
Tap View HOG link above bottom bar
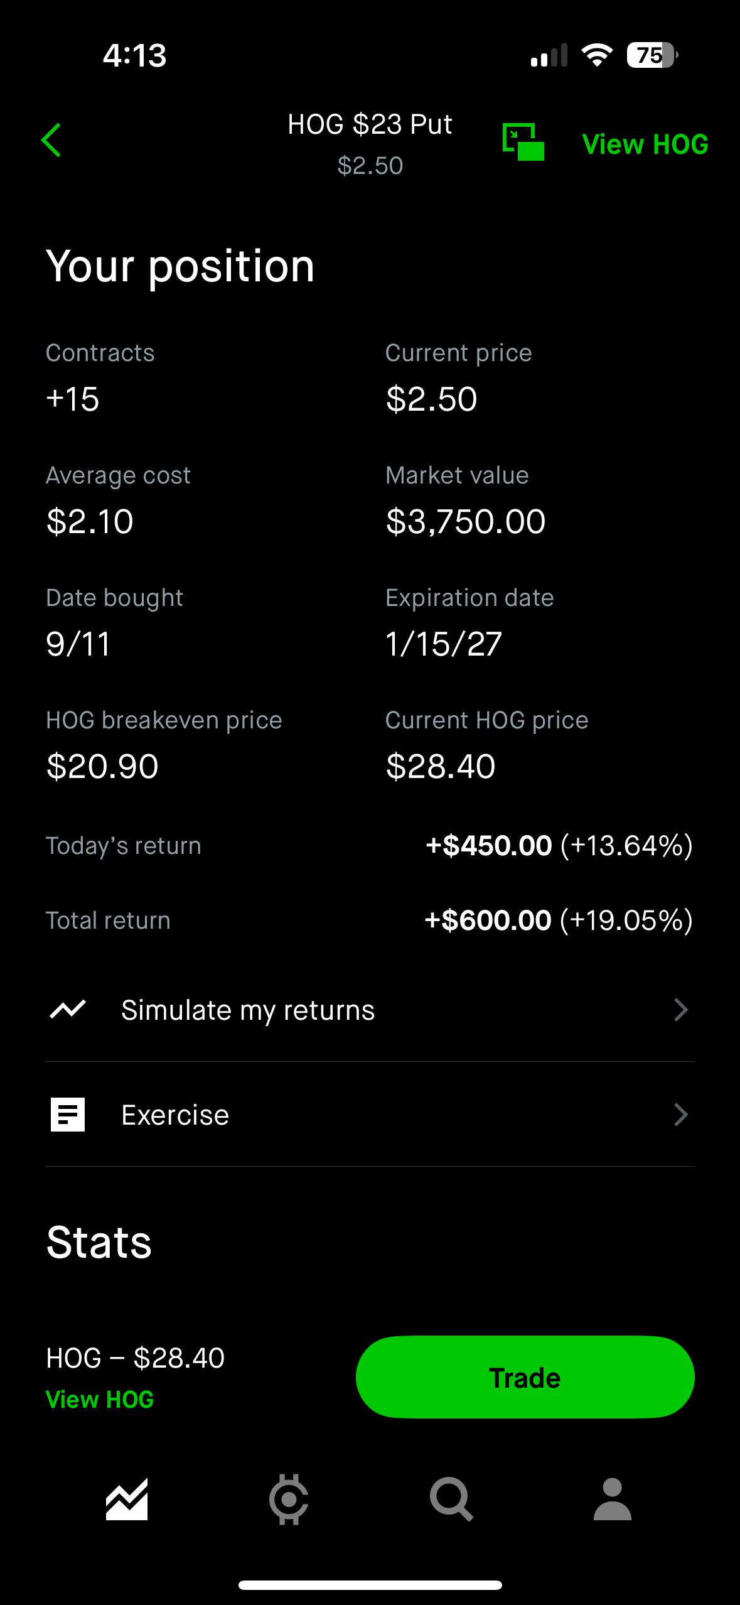(x=100, y=1400)
